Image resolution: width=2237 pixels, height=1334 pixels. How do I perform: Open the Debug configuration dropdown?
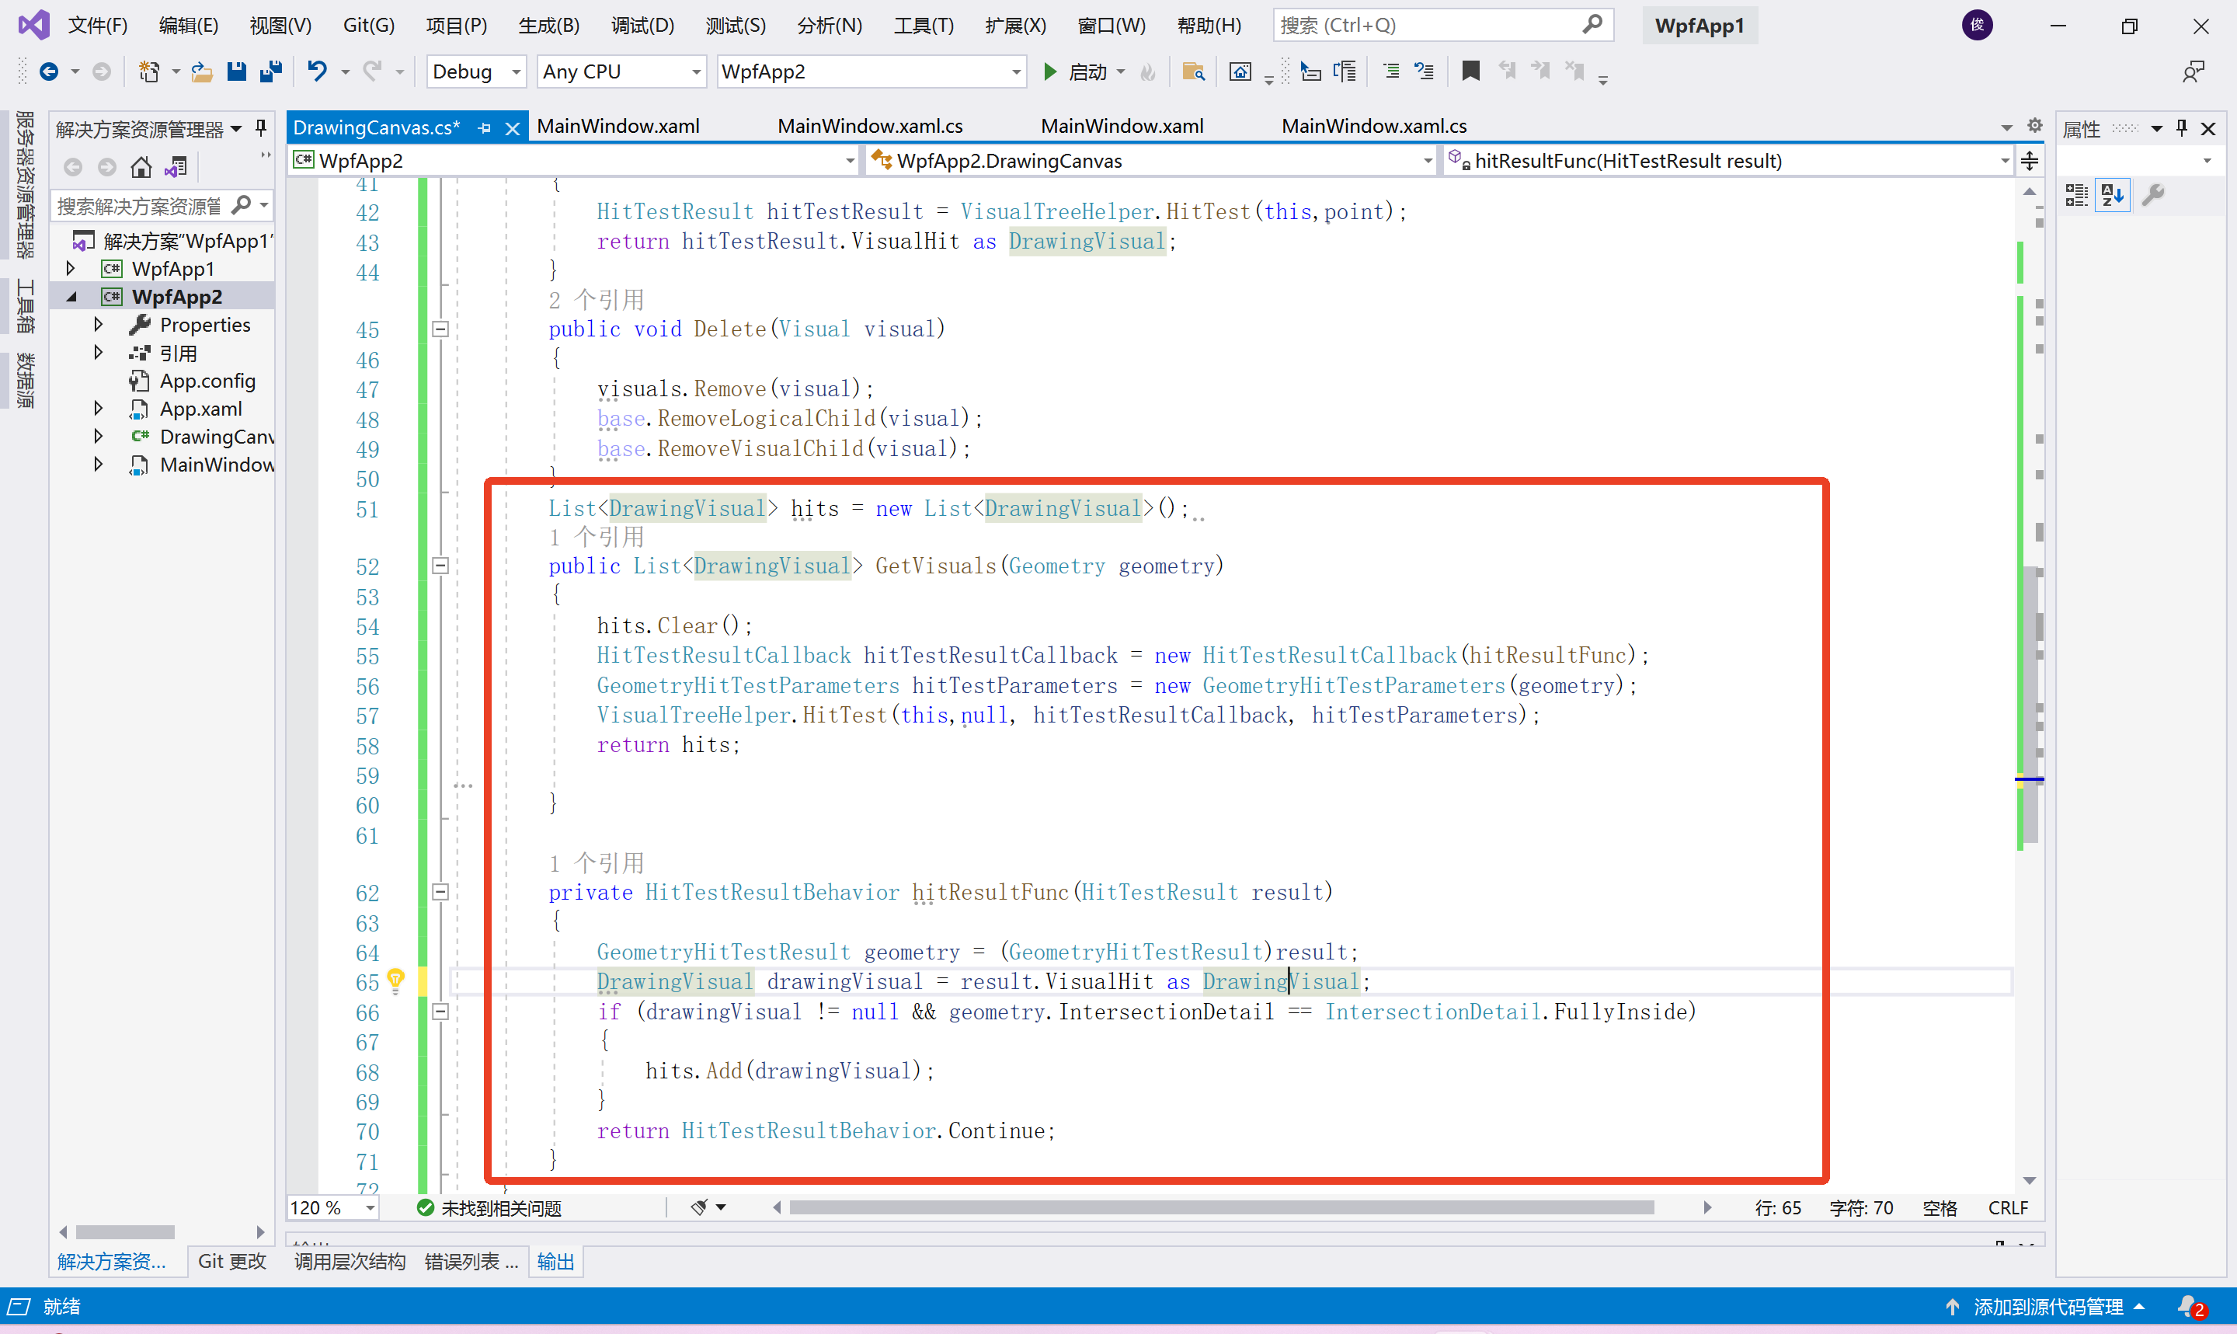tap(516, 72)
